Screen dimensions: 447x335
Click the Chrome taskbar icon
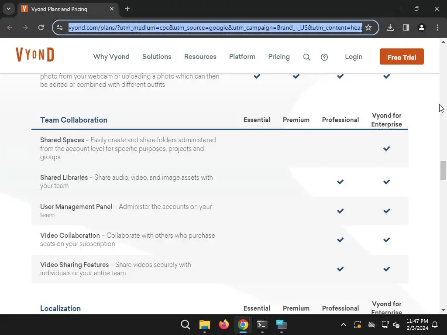pyautogui.click(x=243, y=325)
